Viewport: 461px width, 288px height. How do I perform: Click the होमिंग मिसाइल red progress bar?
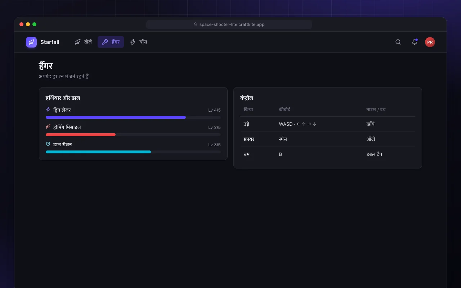tap(133, 135)
